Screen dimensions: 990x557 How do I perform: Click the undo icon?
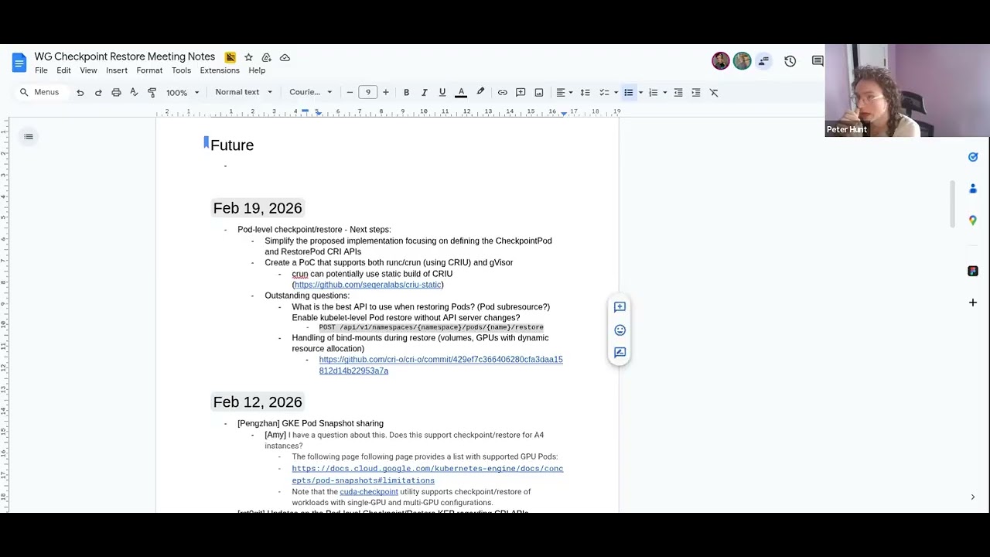coord(80,92)
